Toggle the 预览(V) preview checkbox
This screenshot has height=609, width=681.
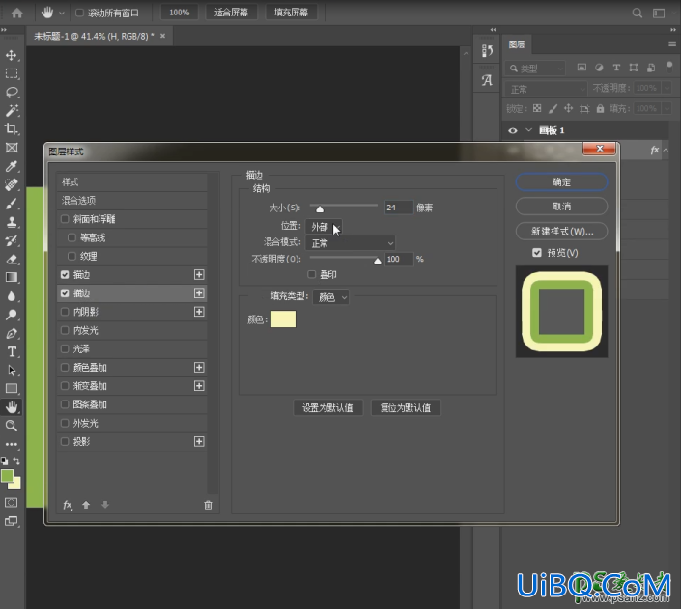(x=537, y=253)
